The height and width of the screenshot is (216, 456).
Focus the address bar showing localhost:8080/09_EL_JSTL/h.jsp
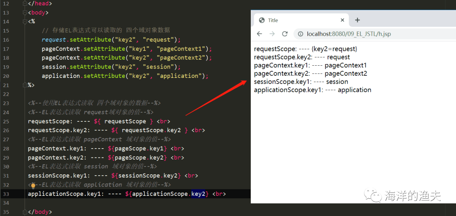[375, 34]
